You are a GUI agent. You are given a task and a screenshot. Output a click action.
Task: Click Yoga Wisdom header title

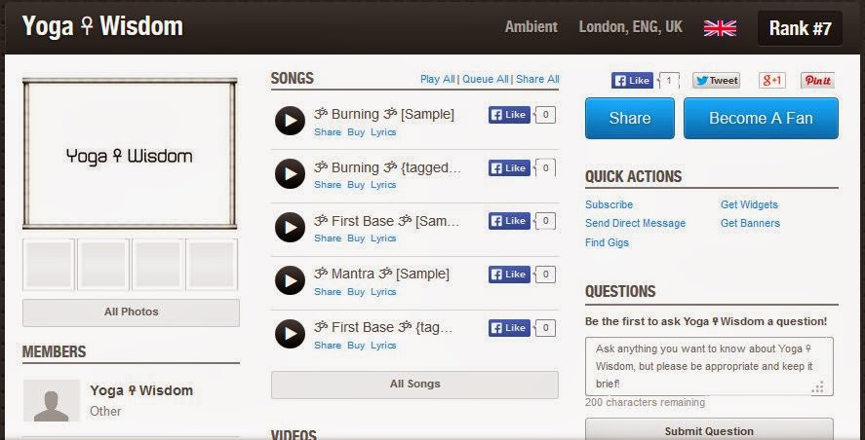[102, 26]
